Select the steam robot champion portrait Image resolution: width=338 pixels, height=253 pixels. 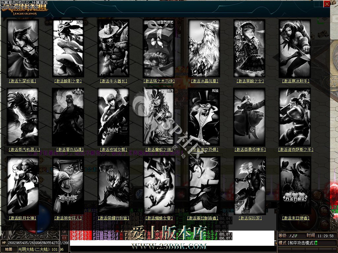(23, 117)
